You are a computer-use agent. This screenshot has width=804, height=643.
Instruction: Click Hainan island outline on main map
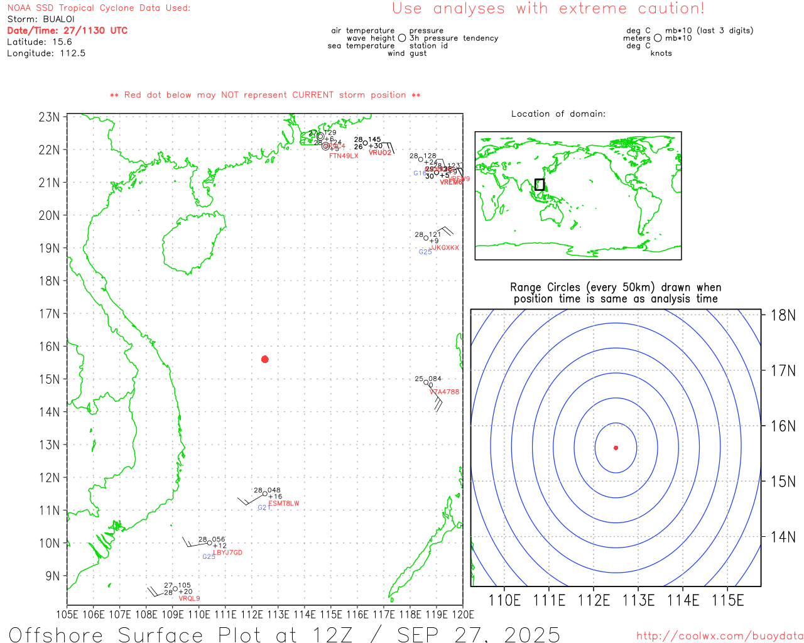click(193, 244)
